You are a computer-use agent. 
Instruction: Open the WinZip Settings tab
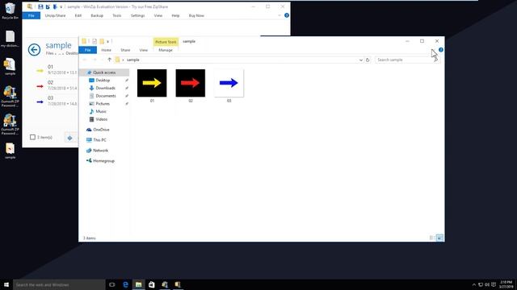coord(137,15)
